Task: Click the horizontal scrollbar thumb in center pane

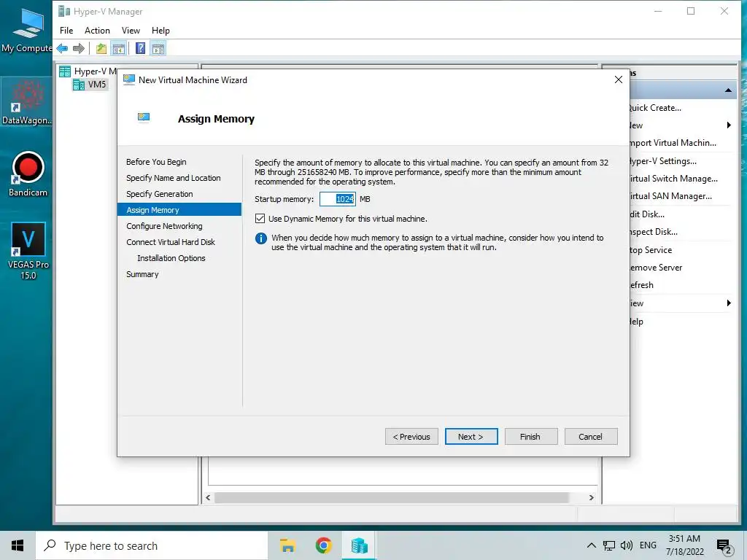Action: pyautogui.click(x=391, y=497)
